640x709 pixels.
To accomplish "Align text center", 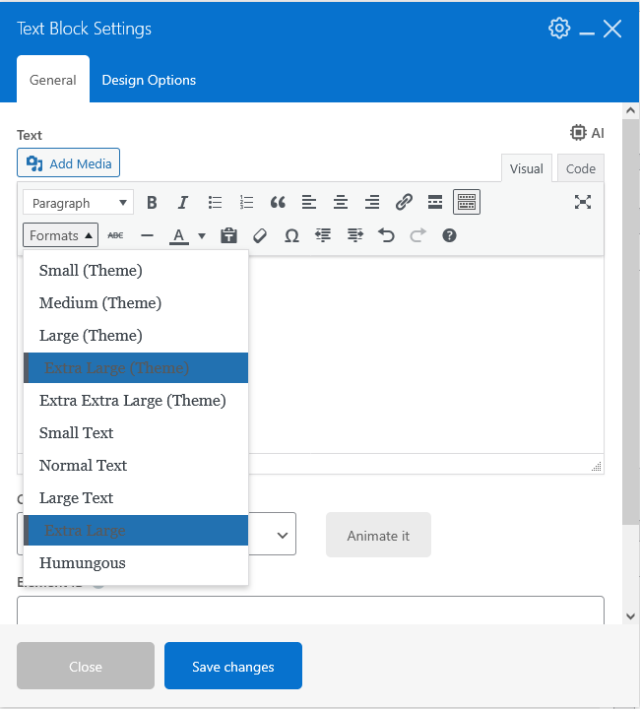I will click(341, 202).
